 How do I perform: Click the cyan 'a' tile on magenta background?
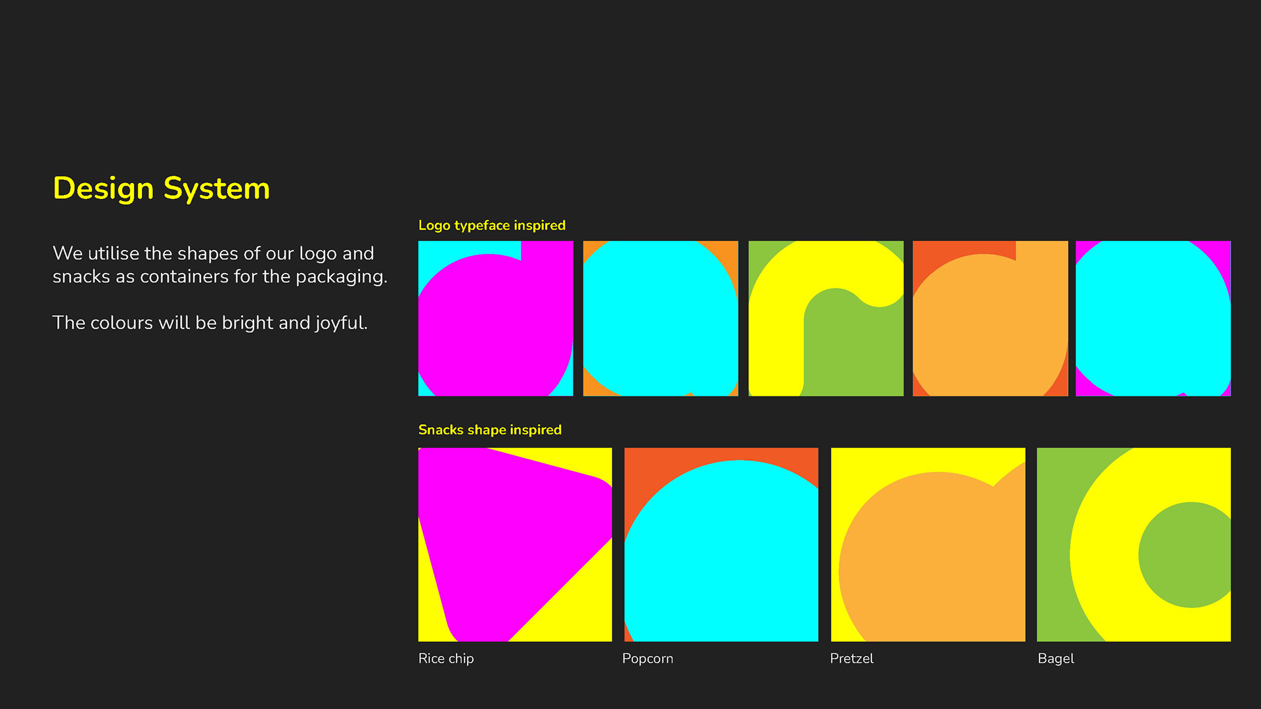pos(1153,318)
